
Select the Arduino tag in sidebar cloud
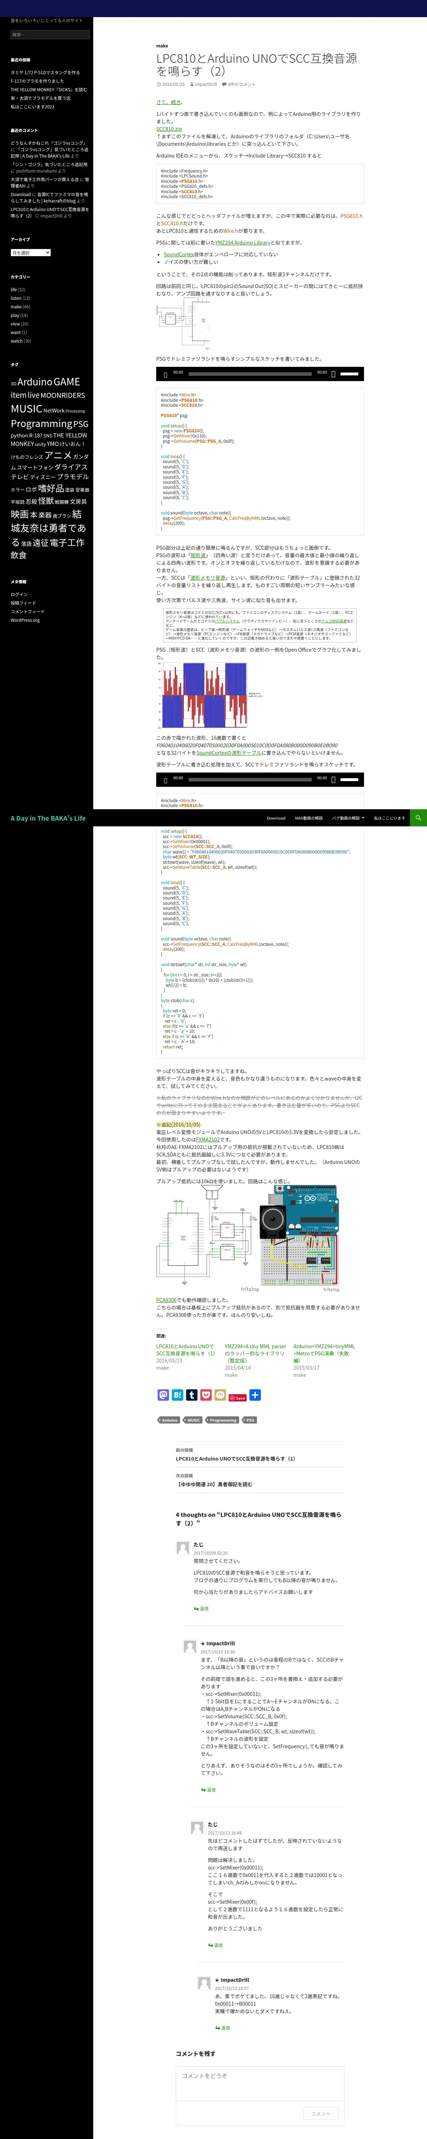pyautogui.click(x=35, y=382)
